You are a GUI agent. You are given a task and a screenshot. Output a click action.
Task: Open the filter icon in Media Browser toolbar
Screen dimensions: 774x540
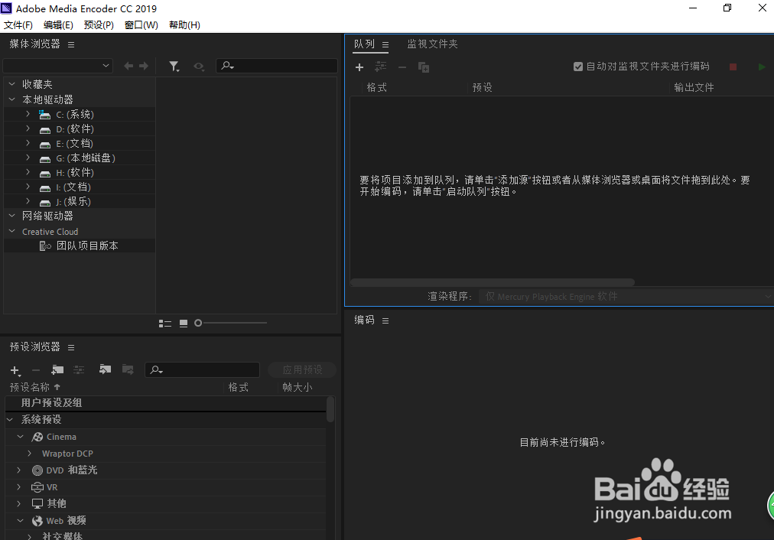[174, 66]
